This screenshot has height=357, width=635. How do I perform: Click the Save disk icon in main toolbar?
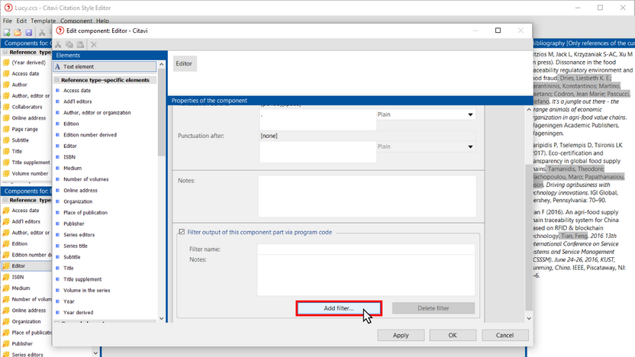[28, 32]
